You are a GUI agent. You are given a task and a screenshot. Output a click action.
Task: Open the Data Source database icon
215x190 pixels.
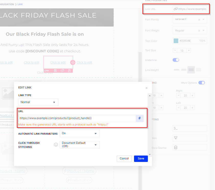coord(190,147)
